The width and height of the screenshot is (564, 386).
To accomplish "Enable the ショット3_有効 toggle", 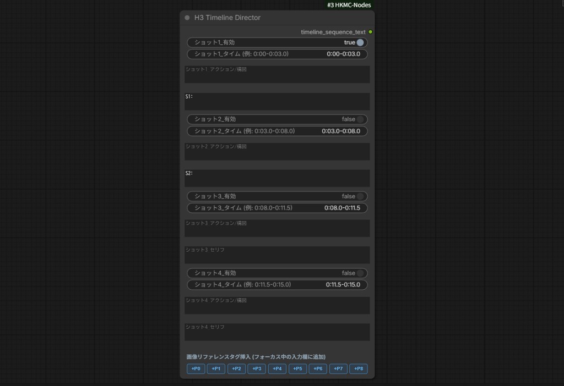I will coord(277,196).
